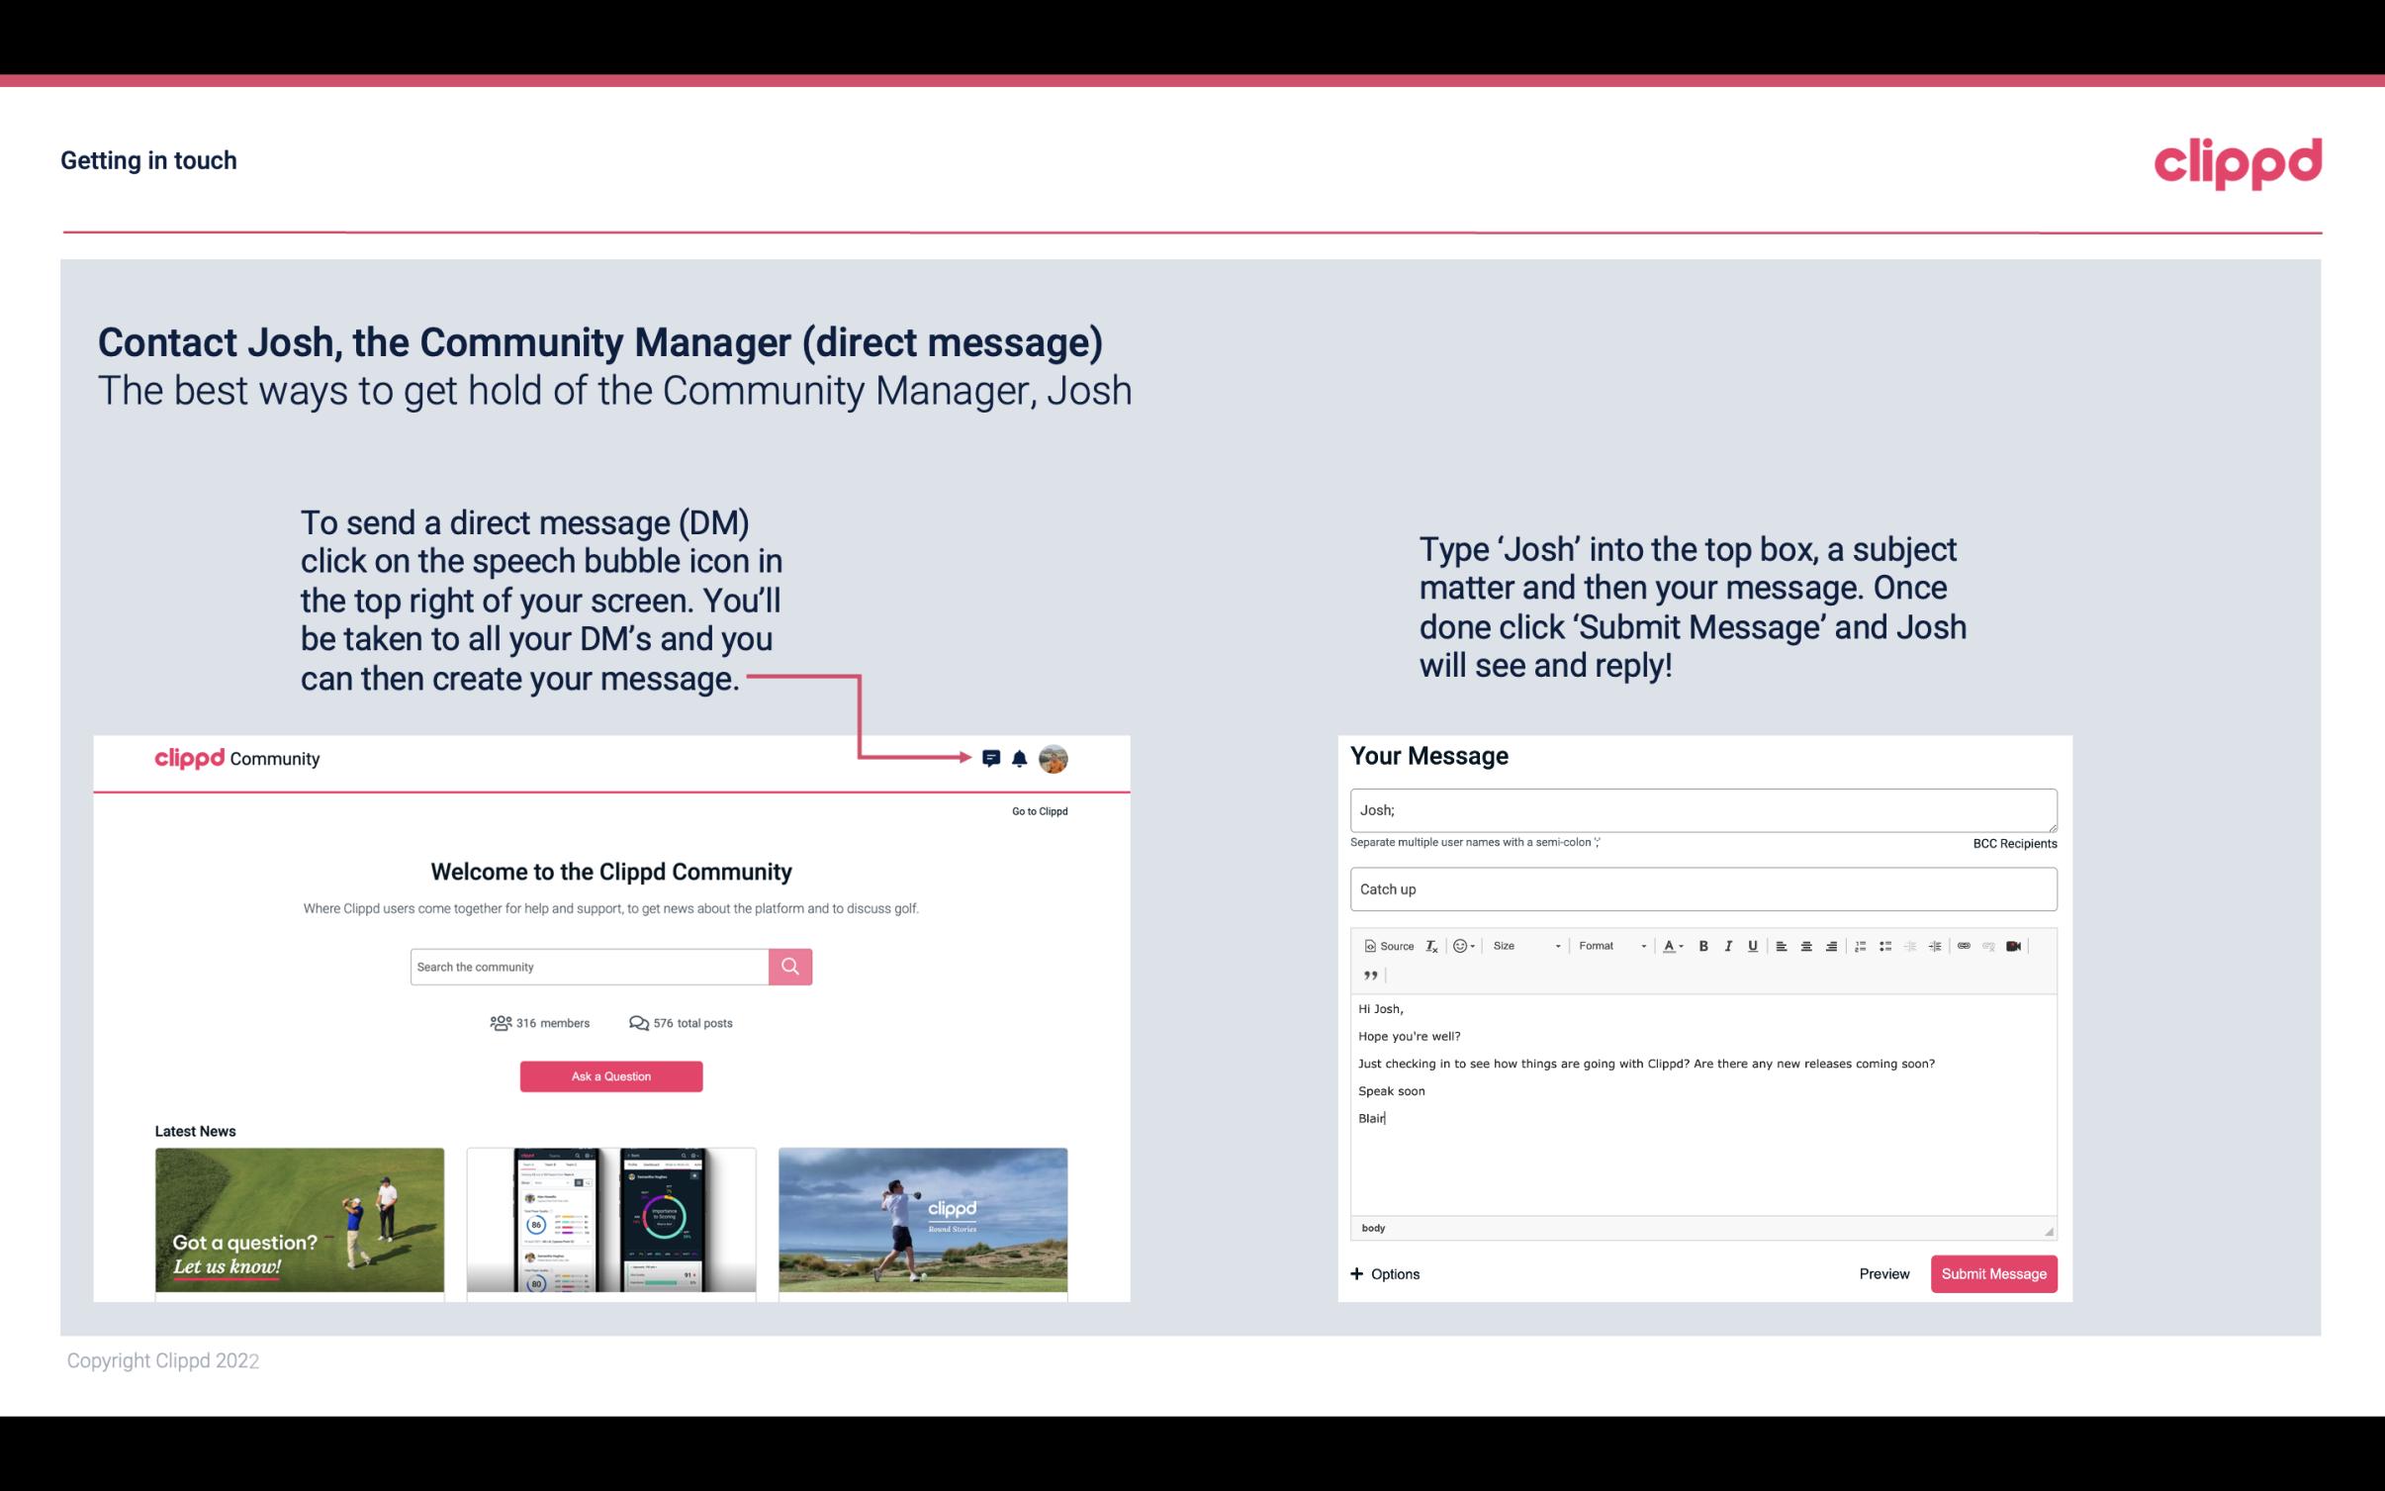Viewport: 2385px width, 1491px height.
Task: Select the Font Size dropdown
Action: tap(1521, 945)
